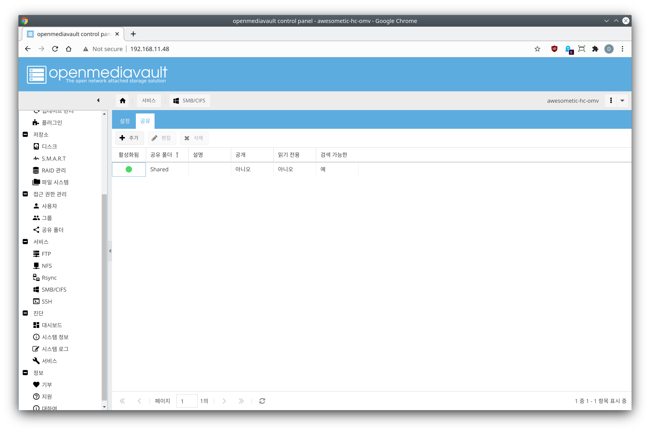
Task: Click the page number input field
Action: tap(187, 401)
